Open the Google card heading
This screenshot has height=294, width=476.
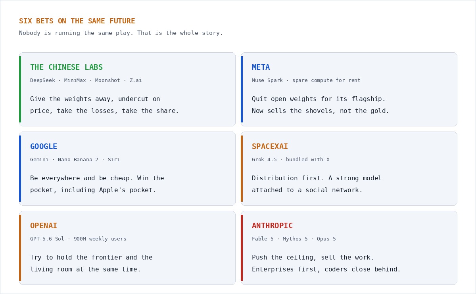(x=44, y=147)
